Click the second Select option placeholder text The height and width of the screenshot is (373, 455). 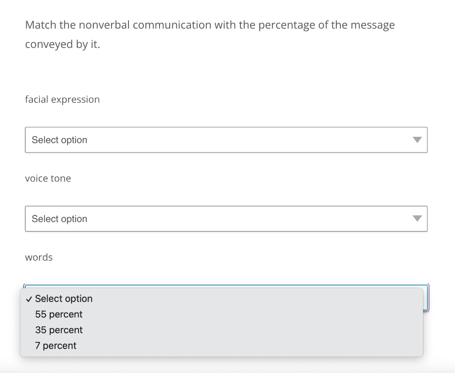click(59, 218)
